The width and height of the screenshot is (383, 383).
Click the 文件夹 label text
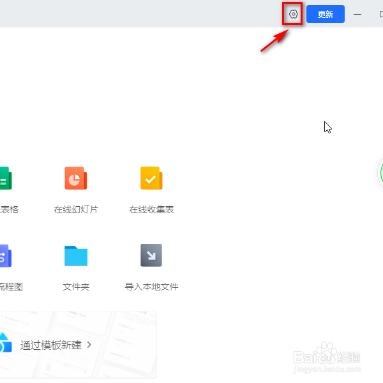coord(76,287)
